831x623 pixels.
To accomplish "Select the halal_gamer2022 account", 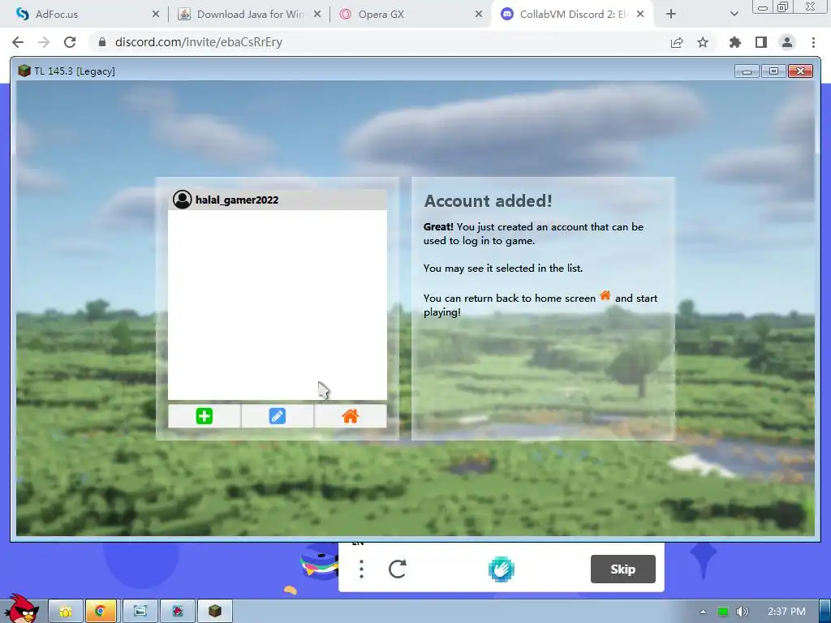I will click(x=278, y=200).
